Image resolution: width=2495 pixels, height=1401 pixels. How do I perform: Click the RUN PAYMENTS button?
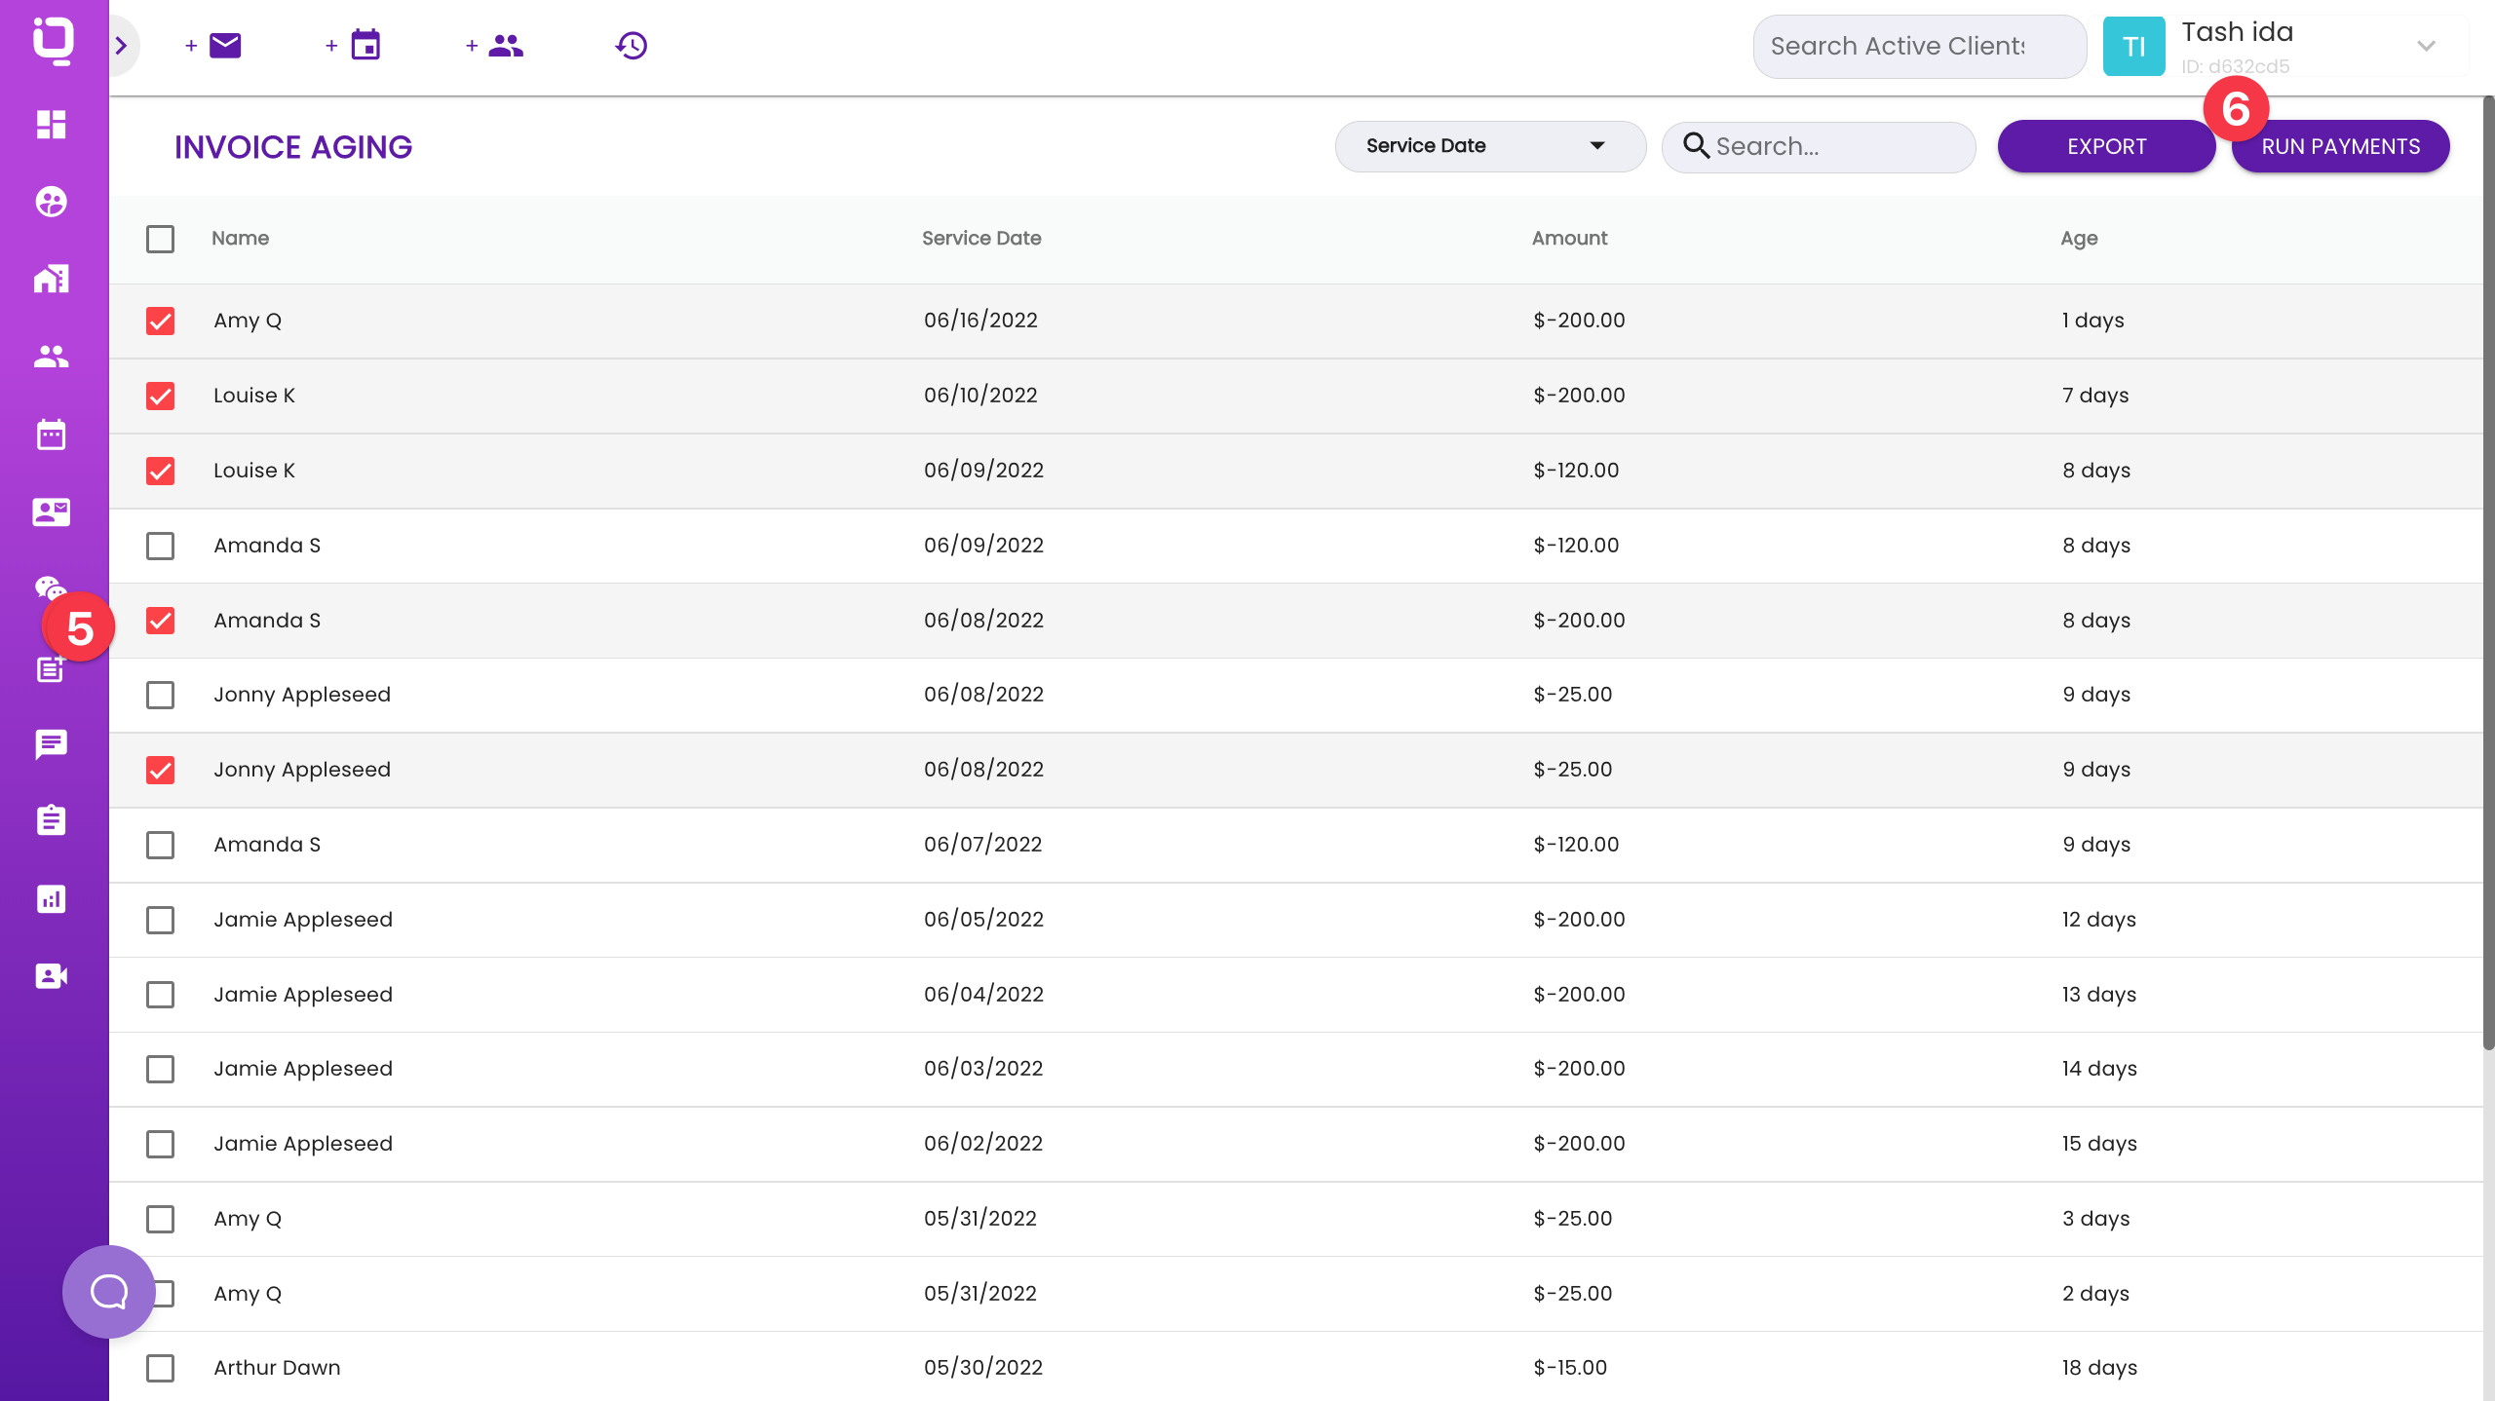pos(2341,146)
